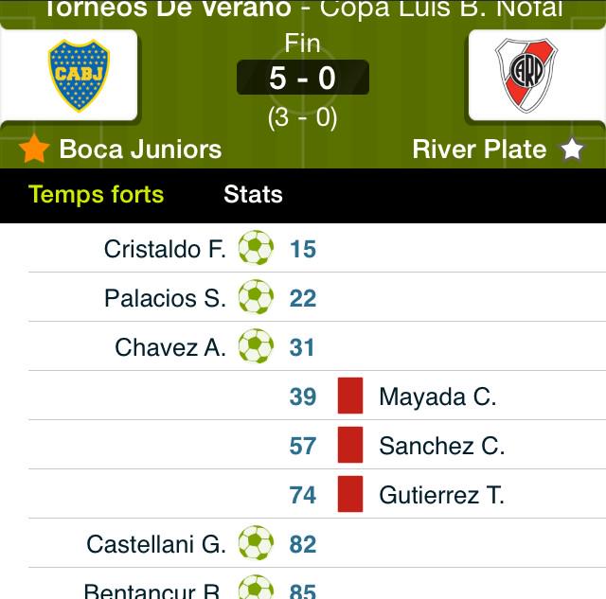606x599 pixels.
Task: Switch to the Stats tab
Action: coord(253,194)
